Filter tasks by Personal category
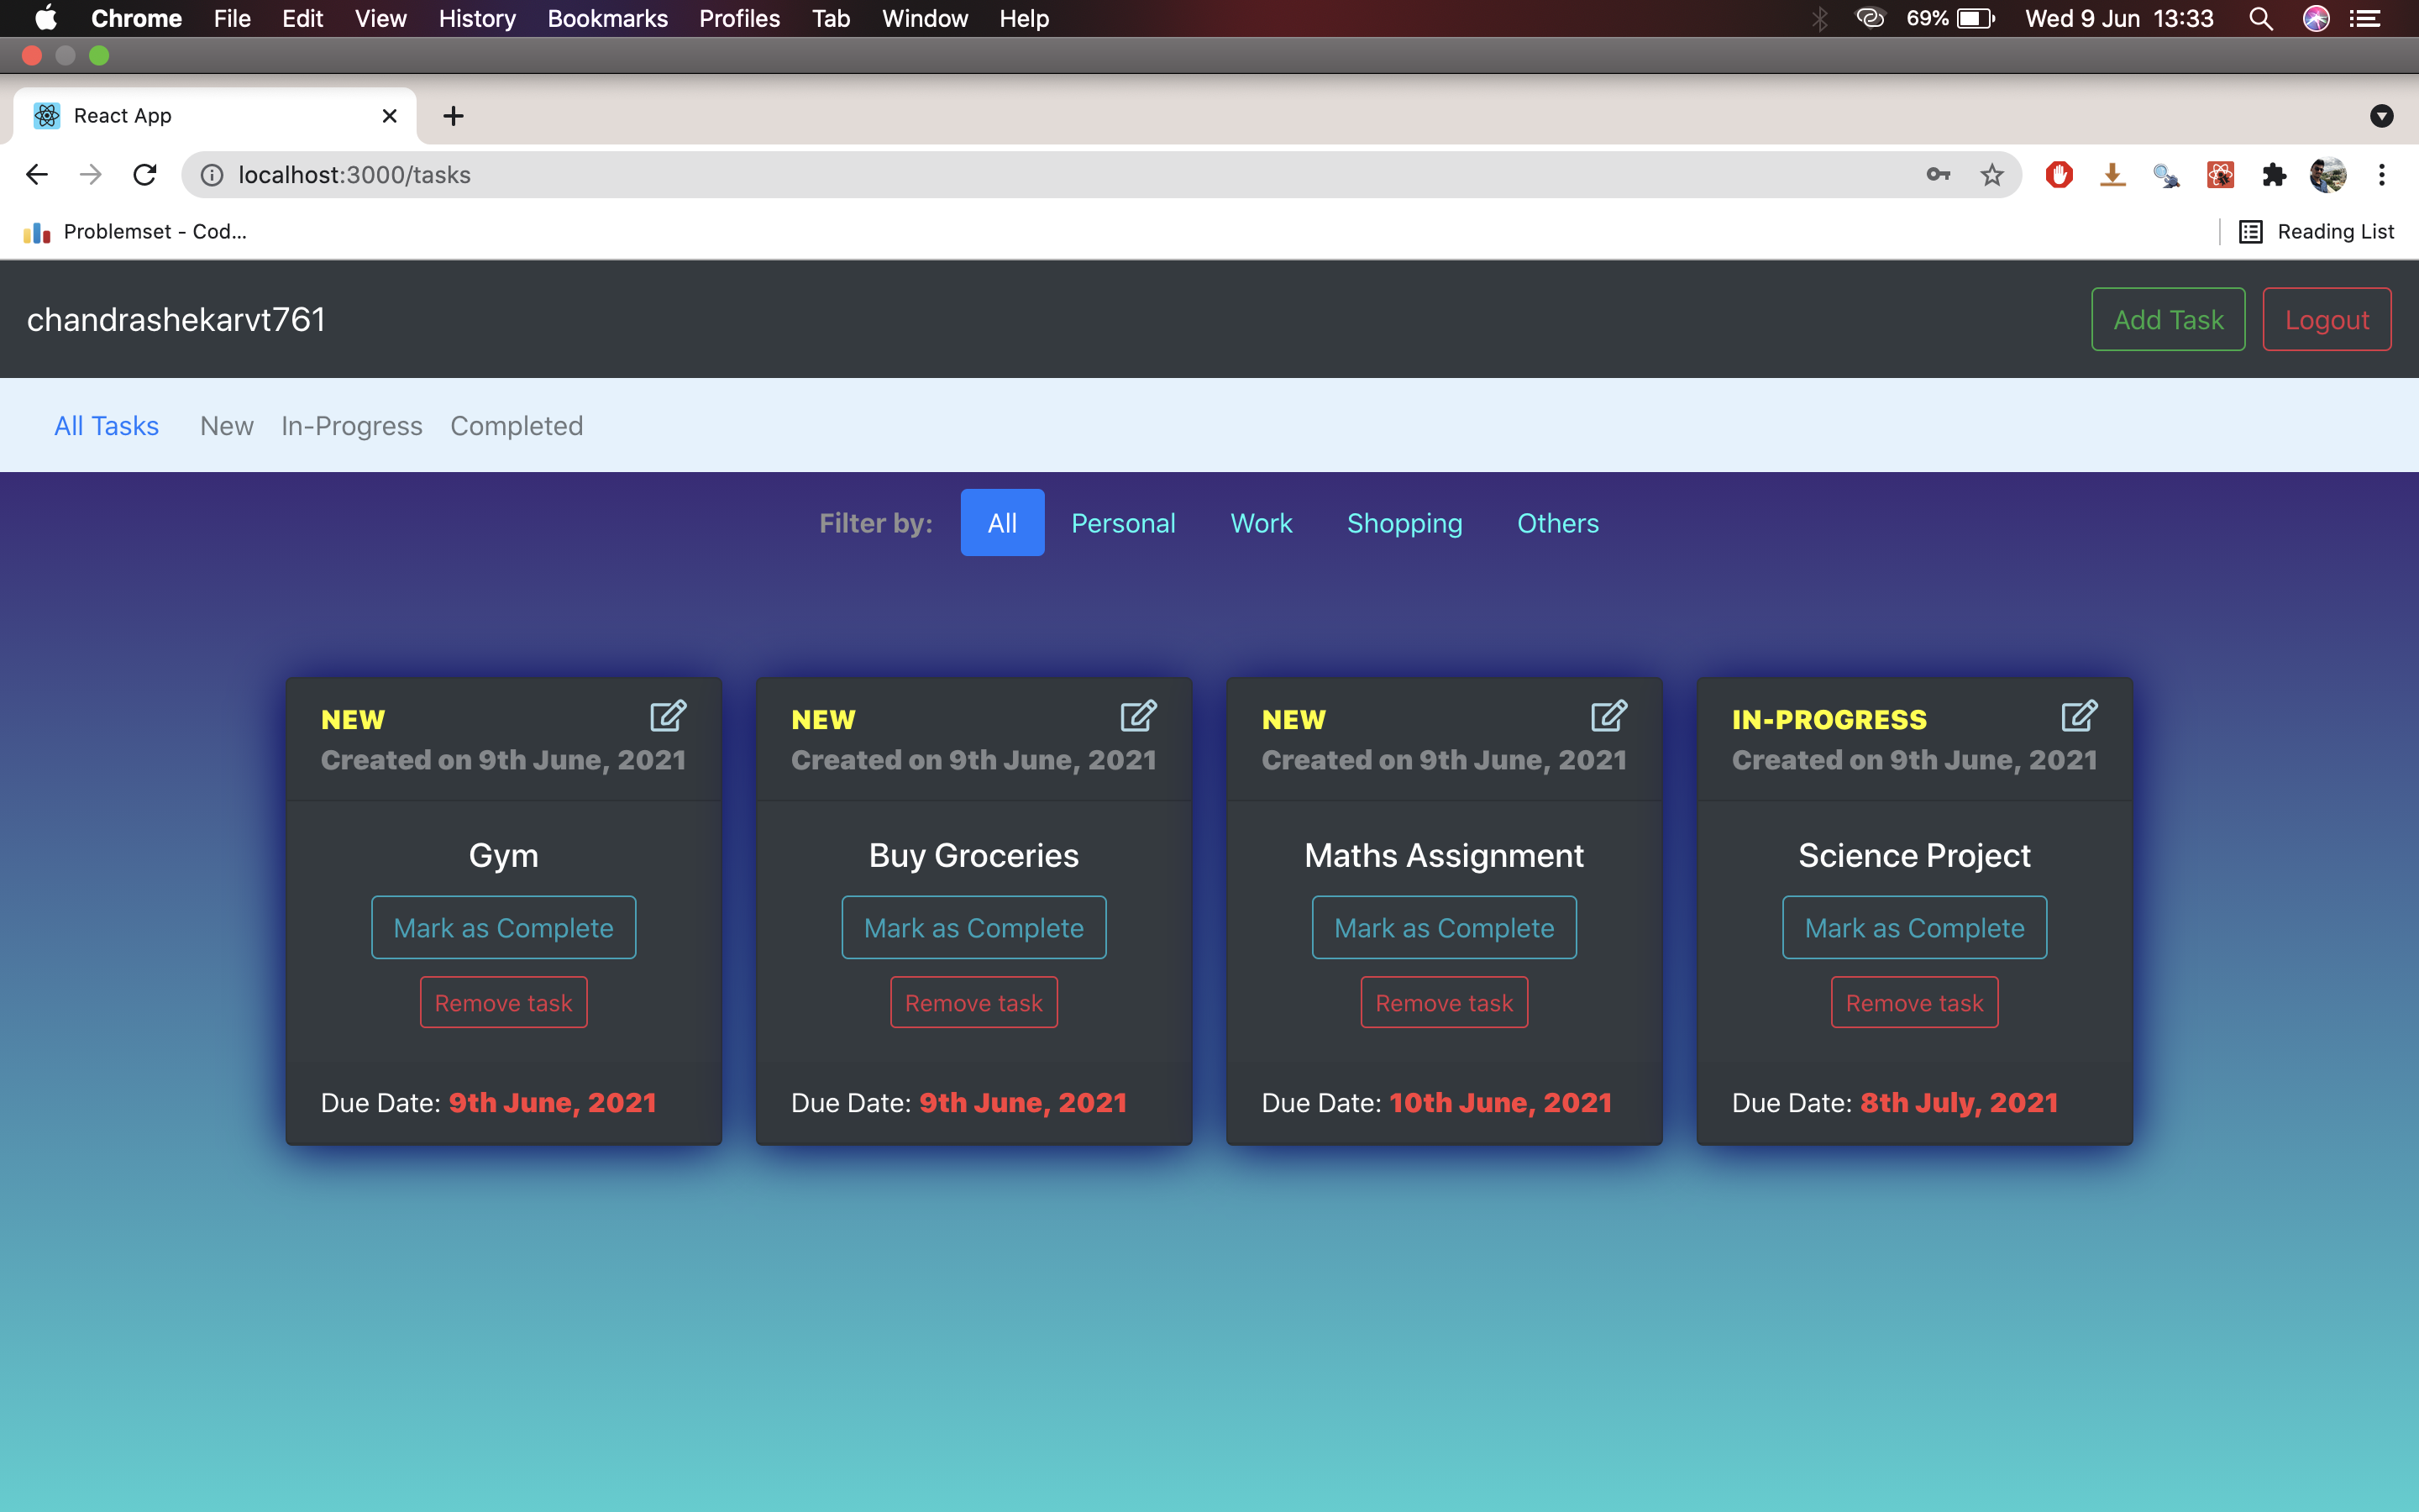 1122,523
